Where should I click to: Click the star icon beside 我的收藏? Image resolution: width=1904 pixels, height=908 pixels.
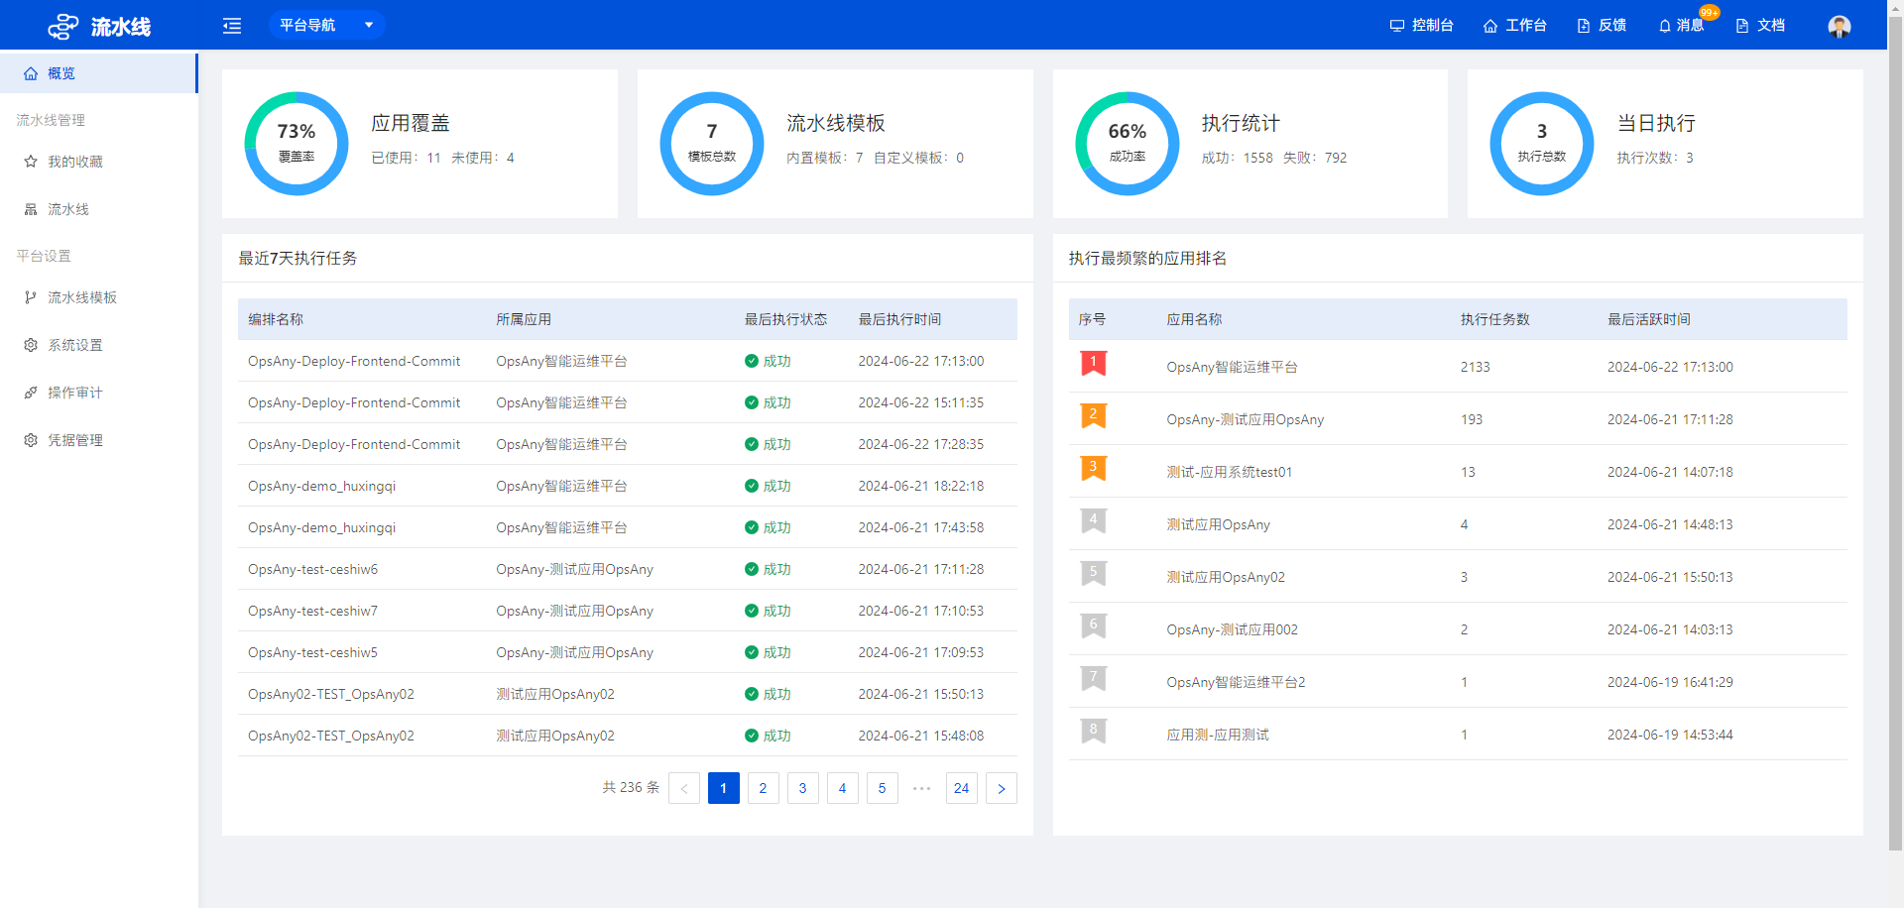tap(31, 162)
